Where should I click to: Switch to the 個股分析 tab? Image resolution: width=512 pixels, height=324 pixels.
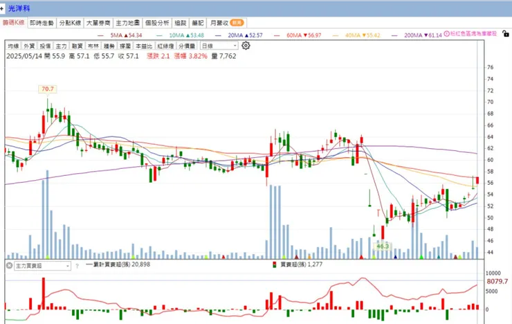point(157,23)
